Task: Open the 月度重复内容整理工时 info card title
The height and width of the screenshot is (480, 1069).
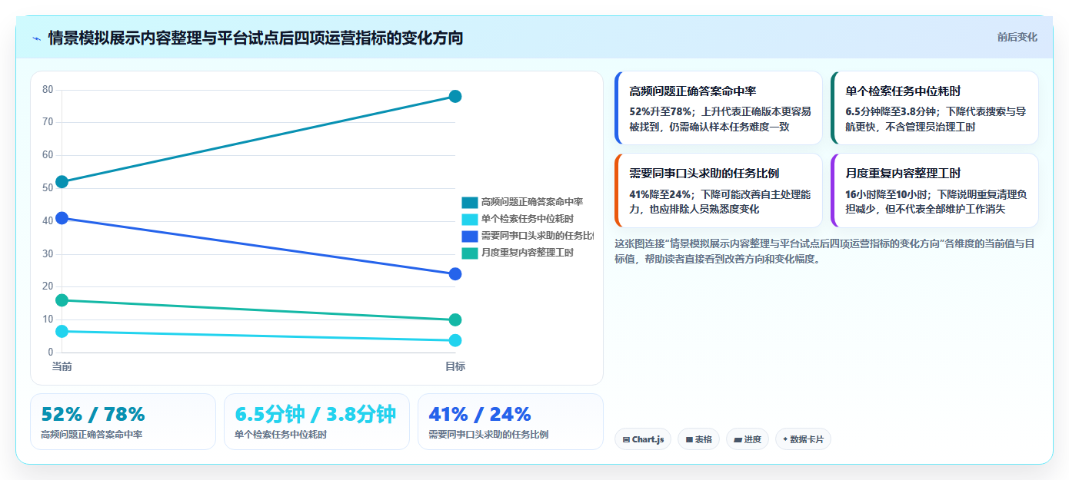Action: pyautogui.click(x=903, y=173)
